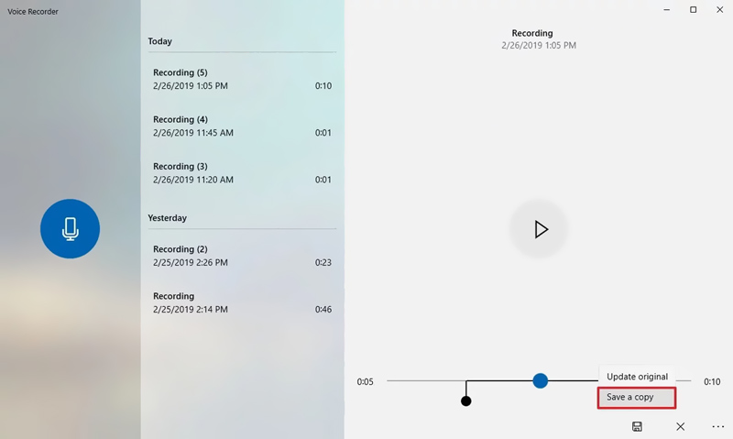Choose Update original from the popup
733x439 pixels.
pos(637,377)
